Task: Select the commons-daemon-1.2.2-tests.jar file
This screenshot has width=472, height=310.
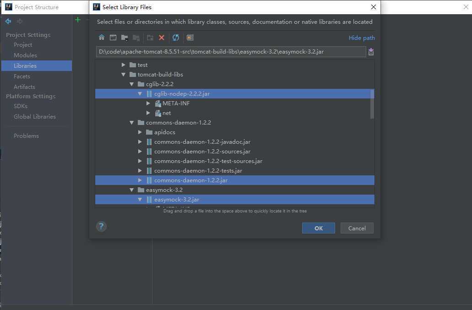Action: click(x=198, y=171)
